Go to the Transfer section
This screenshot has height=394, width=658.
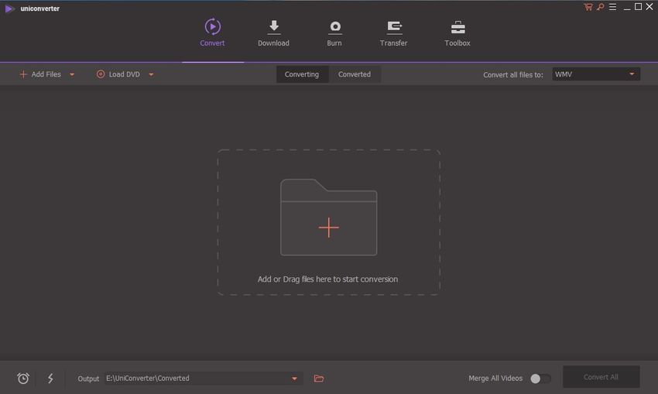pos(393,33)
